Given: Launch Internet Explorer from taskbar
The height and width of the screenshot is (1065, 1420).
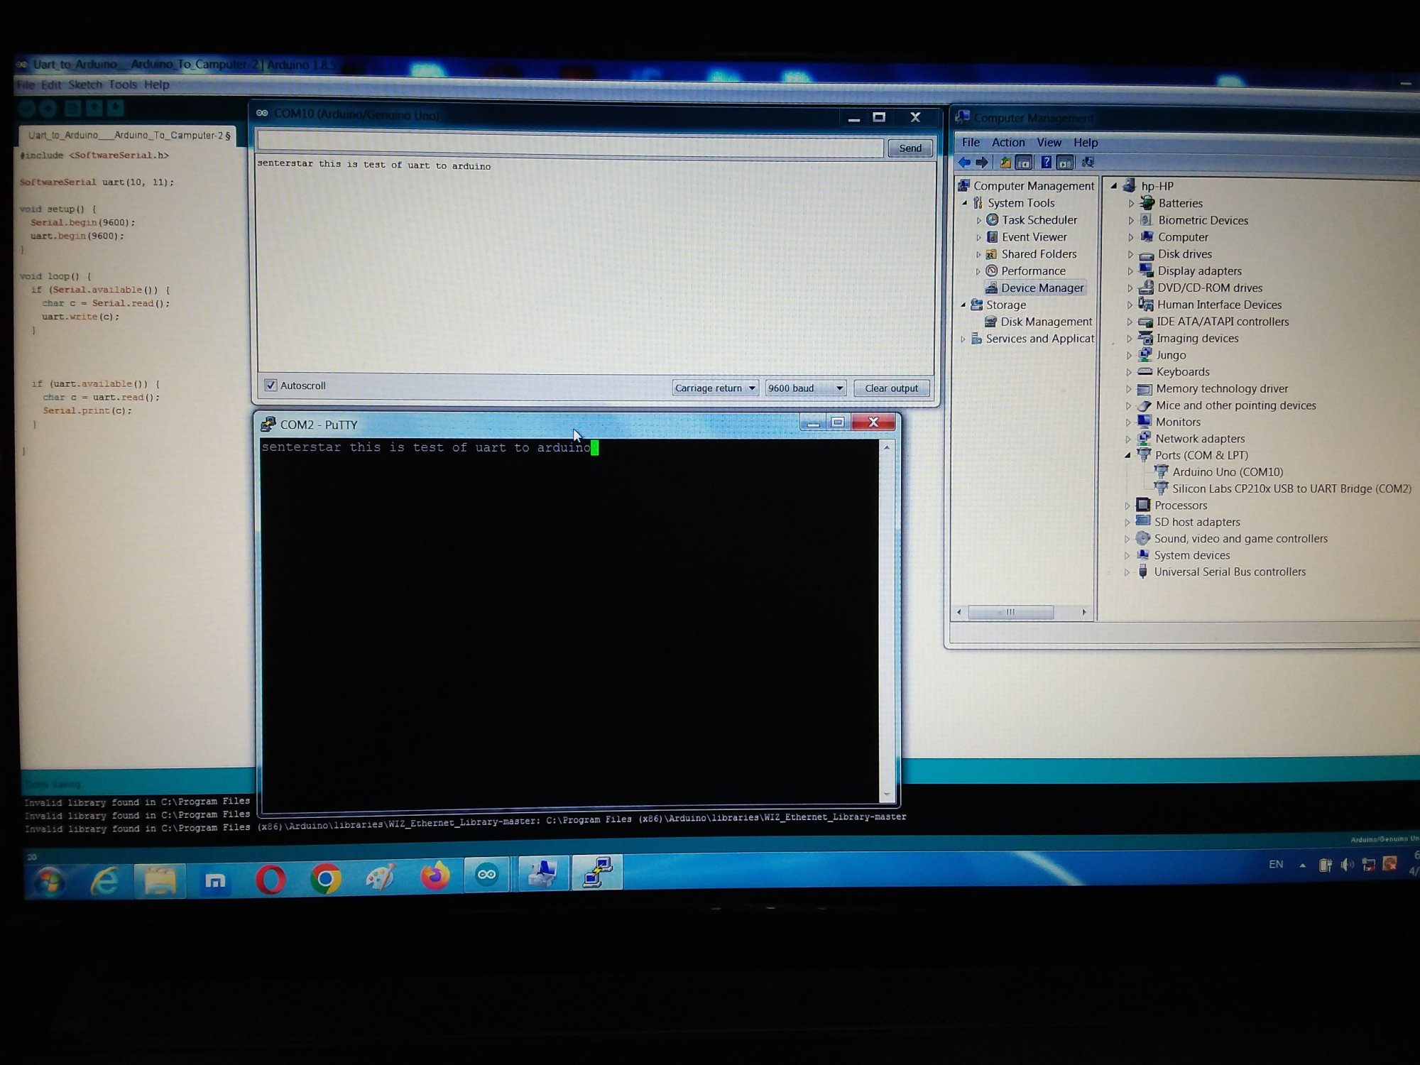Looking at the screenshot, I should pyautogui.click(x=105, y=881).
